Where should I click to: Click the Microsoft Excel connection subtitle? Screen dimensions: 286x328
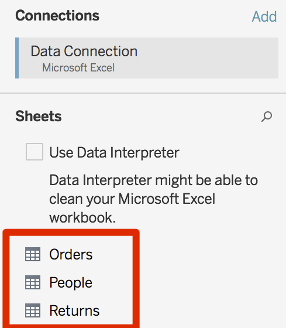pyautogui.click(x=78, y=68)
